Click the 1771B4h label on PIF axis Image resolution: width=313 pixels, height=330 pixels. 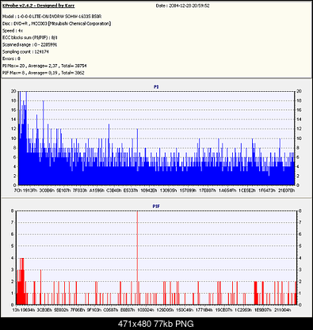[x=204, y=310]
